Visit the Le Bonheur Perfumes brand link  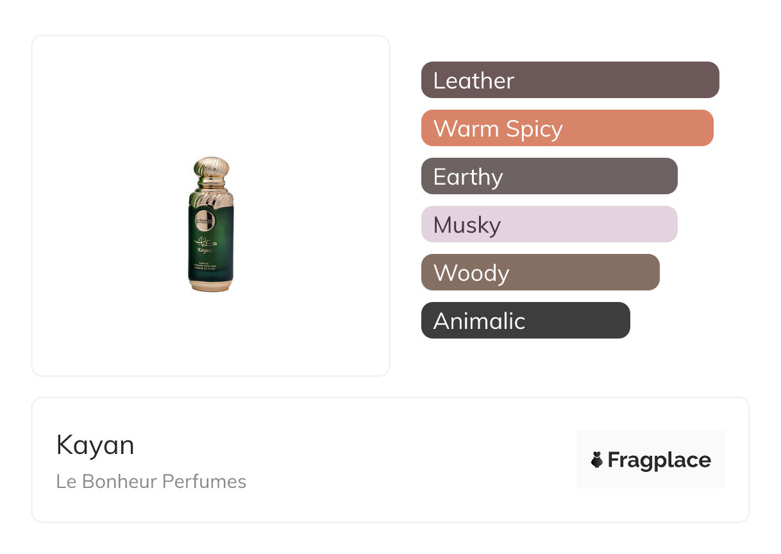click(x=151, y=482)
